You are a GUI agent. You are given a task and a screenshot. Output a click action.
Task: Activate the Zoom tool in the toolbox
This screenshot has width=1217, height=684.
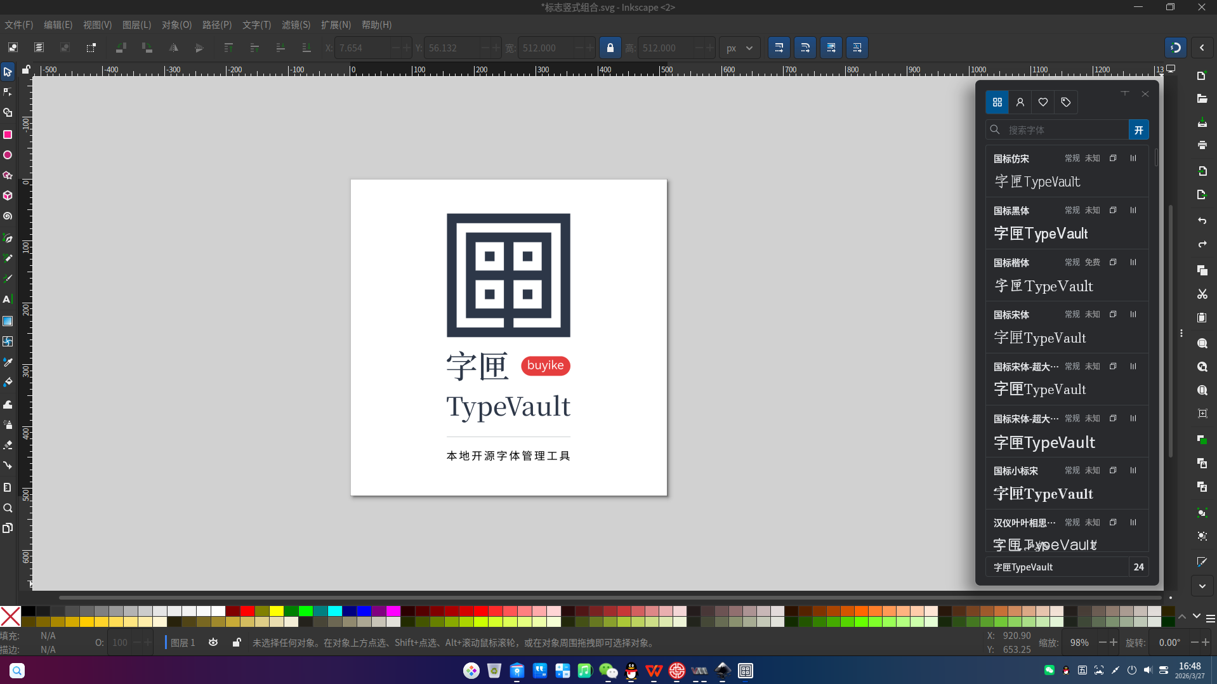[x=8, y=508]
